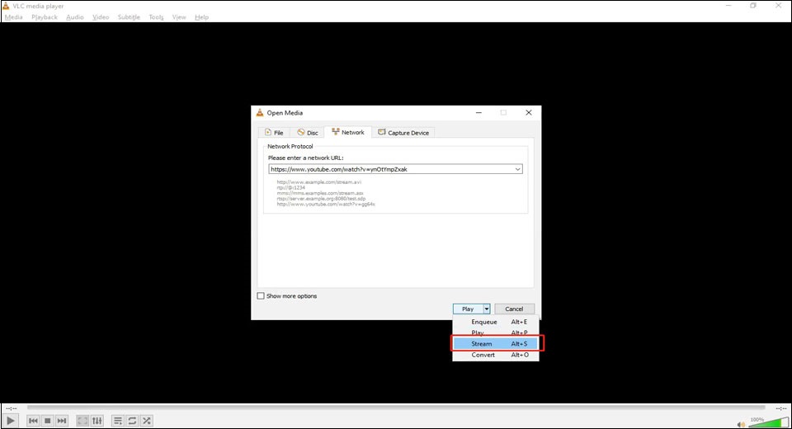Open the Help menu
Image resolution: width=792 pixels, height=429 pixels.
tap(201, 16)
